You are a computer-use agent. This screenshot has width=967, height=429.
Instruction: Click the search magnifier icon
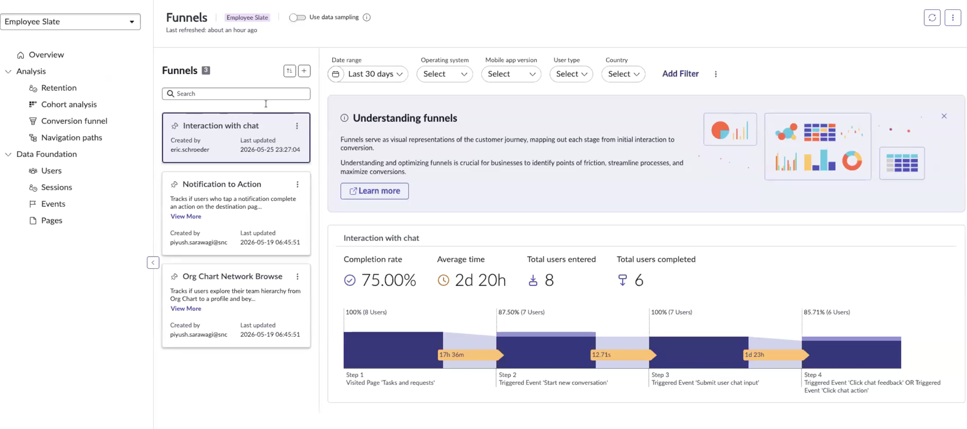tap(170, 94)
